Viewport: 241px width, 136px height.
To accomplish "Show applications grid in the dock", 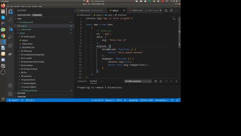I will click(3, 99).
